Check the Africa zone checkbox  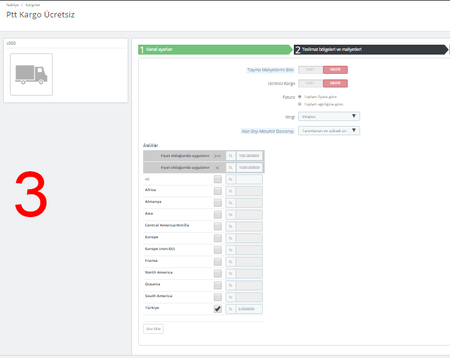click(x=218, y=191)
